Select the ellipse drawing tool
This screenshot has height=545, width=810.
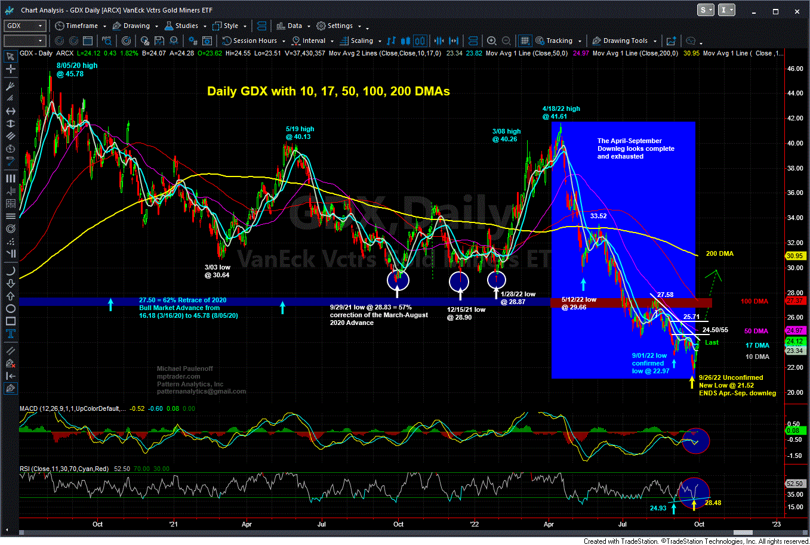[10, 308]
